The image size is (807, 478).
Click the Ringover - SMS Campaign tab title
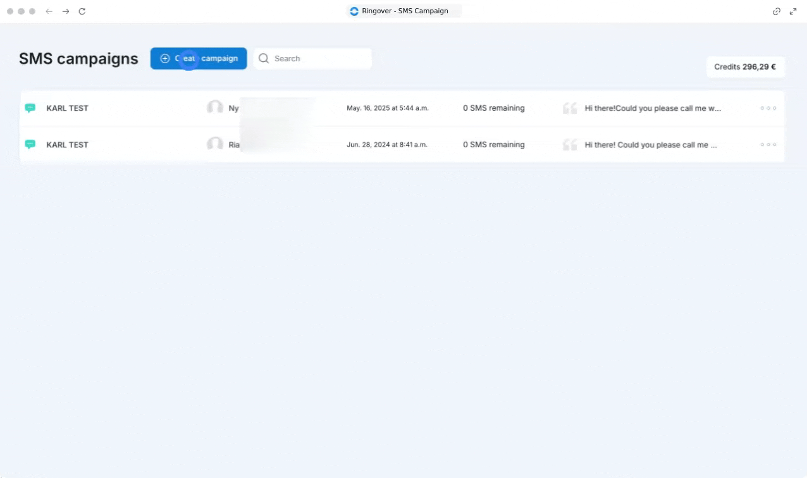(405, 11)
